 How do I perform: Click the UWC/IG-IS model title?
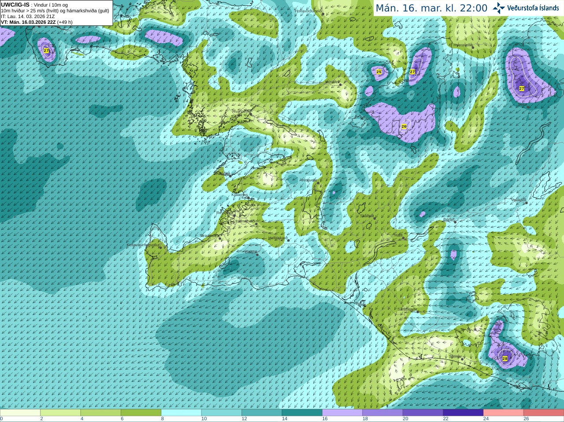click(x=15, y=4)
